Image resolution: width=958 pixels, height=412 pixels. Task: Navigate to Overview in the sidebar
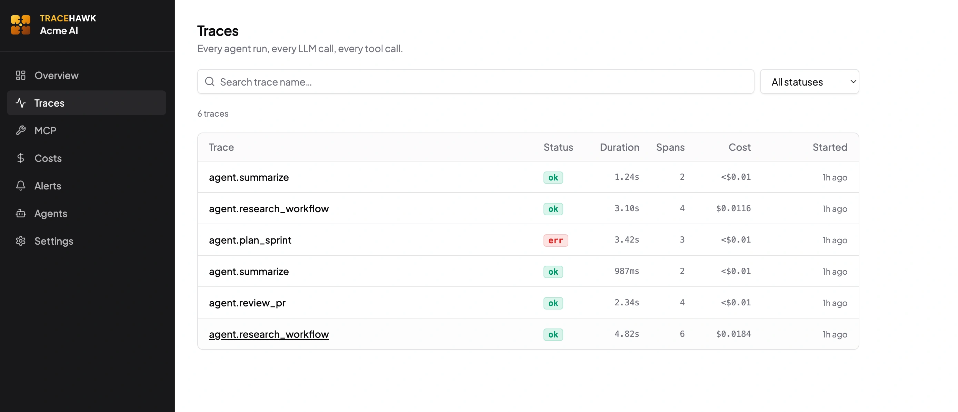pos(56,75)
